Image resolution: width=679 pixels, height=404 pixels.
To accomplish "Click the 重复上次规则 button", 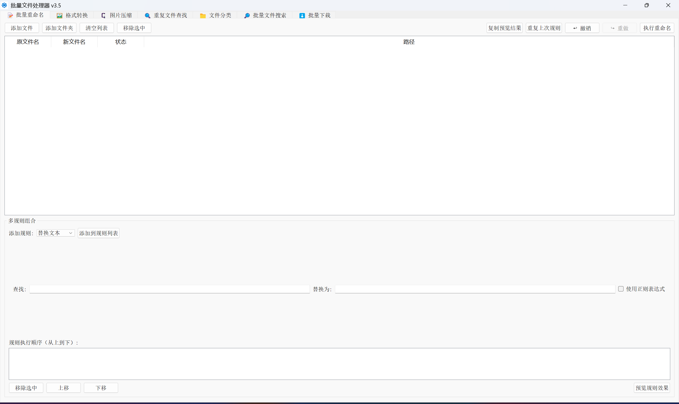I will point(544,28).
